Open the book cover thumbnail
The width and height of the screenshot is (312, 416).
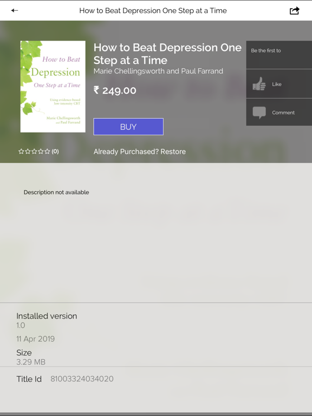pyautogui.click(x=53, y=87)
